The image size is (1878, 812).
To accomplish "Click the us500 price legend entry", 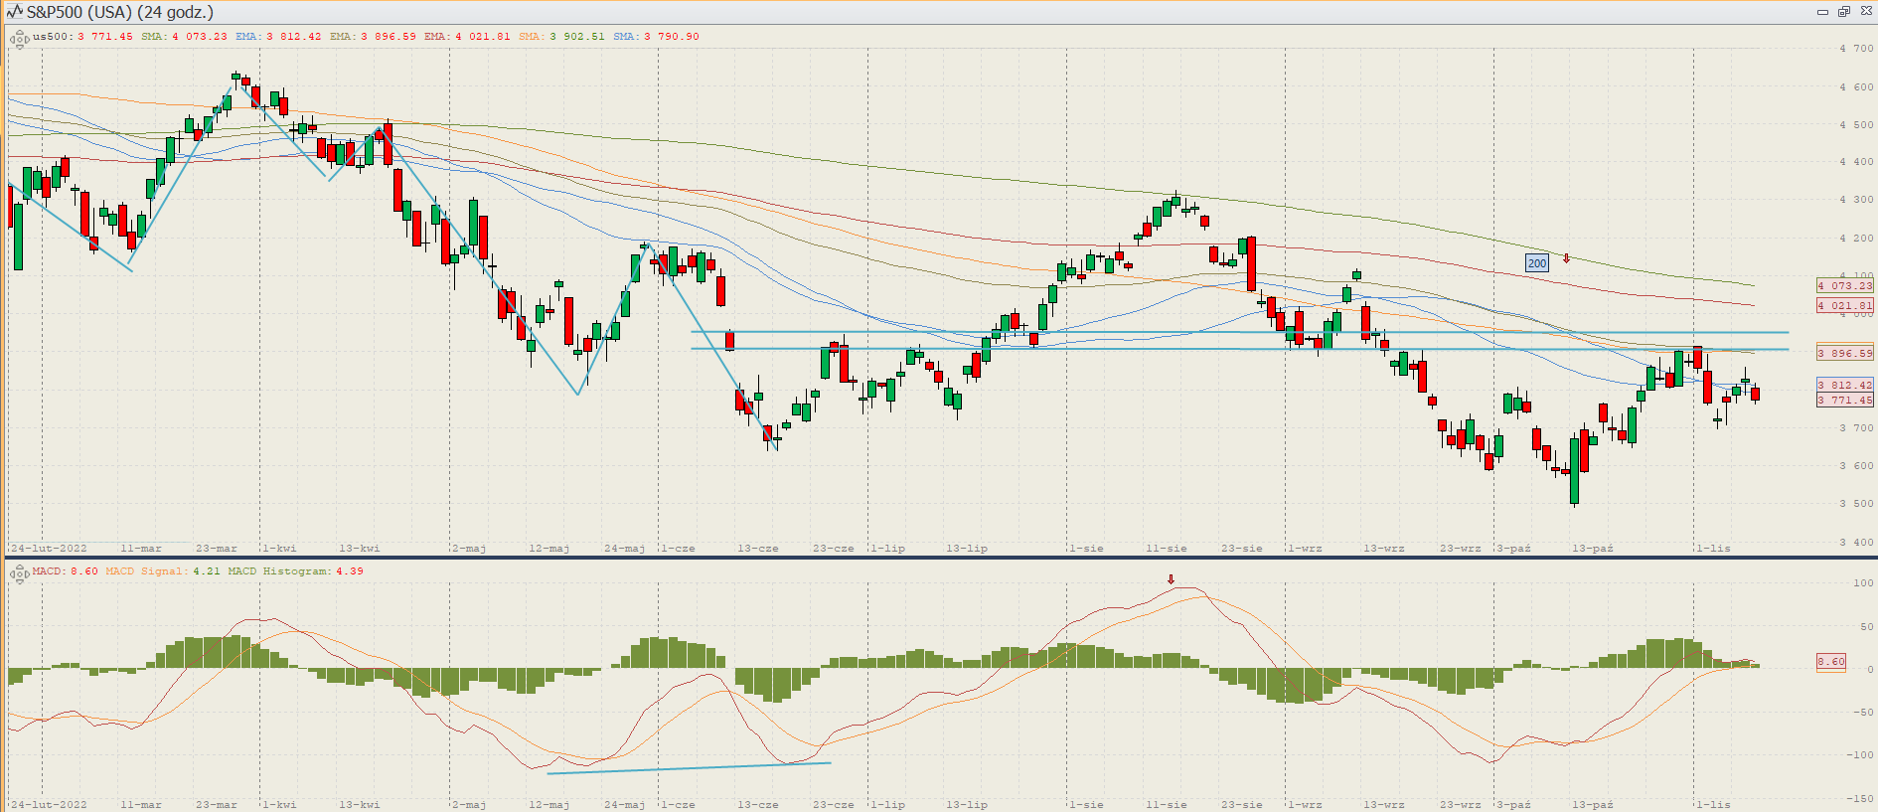I will click(82, 37).
